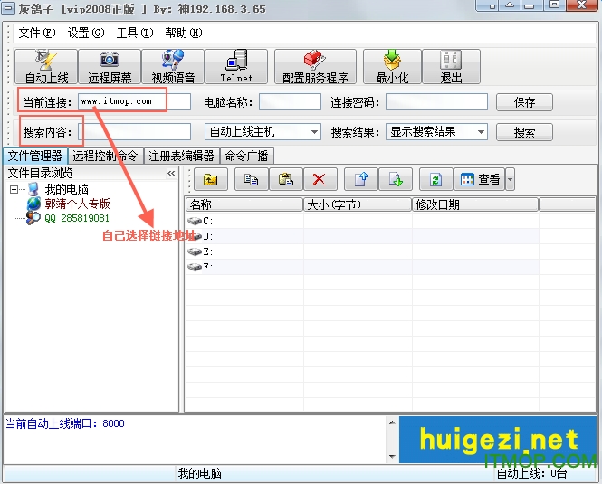This screenshot has height=484, width=602.
Task: Open the 文件 menu
Action: (x=37, y=33)
